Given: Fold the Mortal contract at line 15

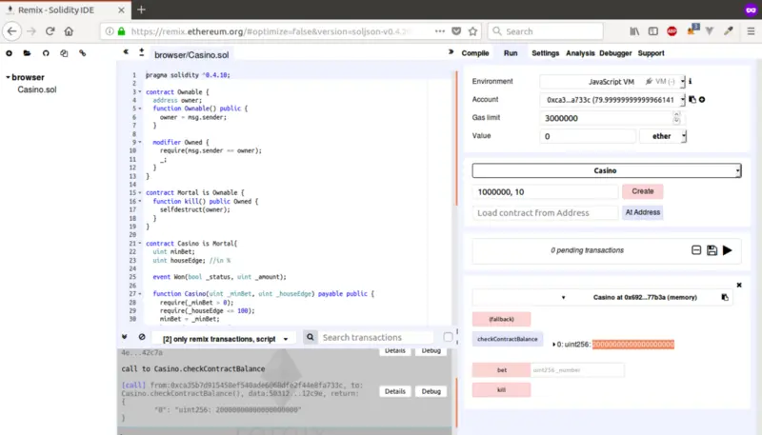Looking at the screenshot, I should (x=140, y=192).
